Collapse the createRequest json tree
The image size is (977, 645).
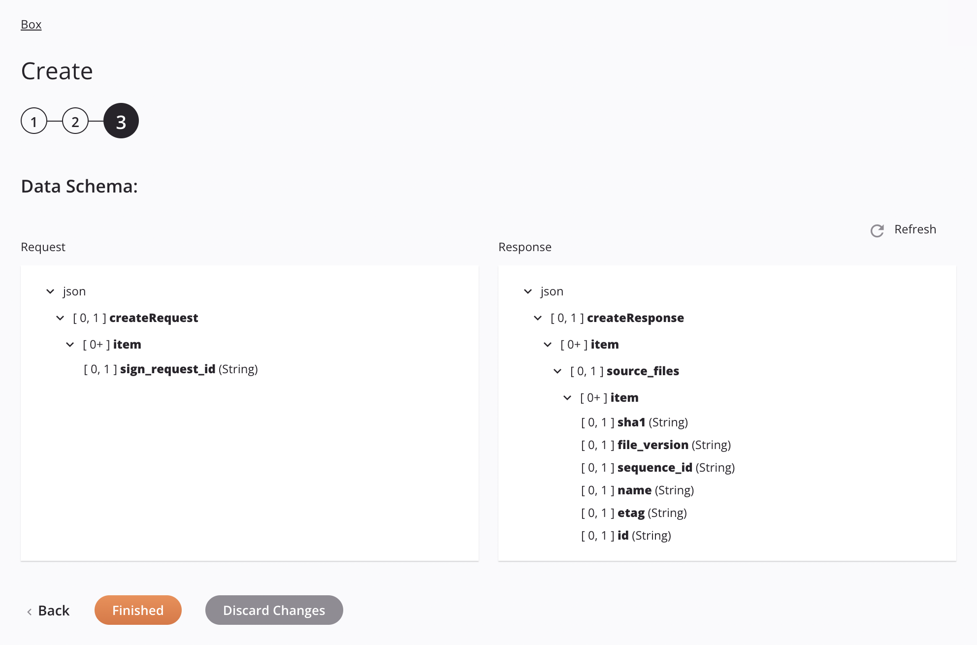(x=59, y=318)
